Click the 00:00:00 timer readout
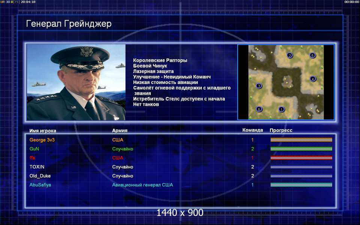This screenshot has height=225, width=360. point(352,2)
